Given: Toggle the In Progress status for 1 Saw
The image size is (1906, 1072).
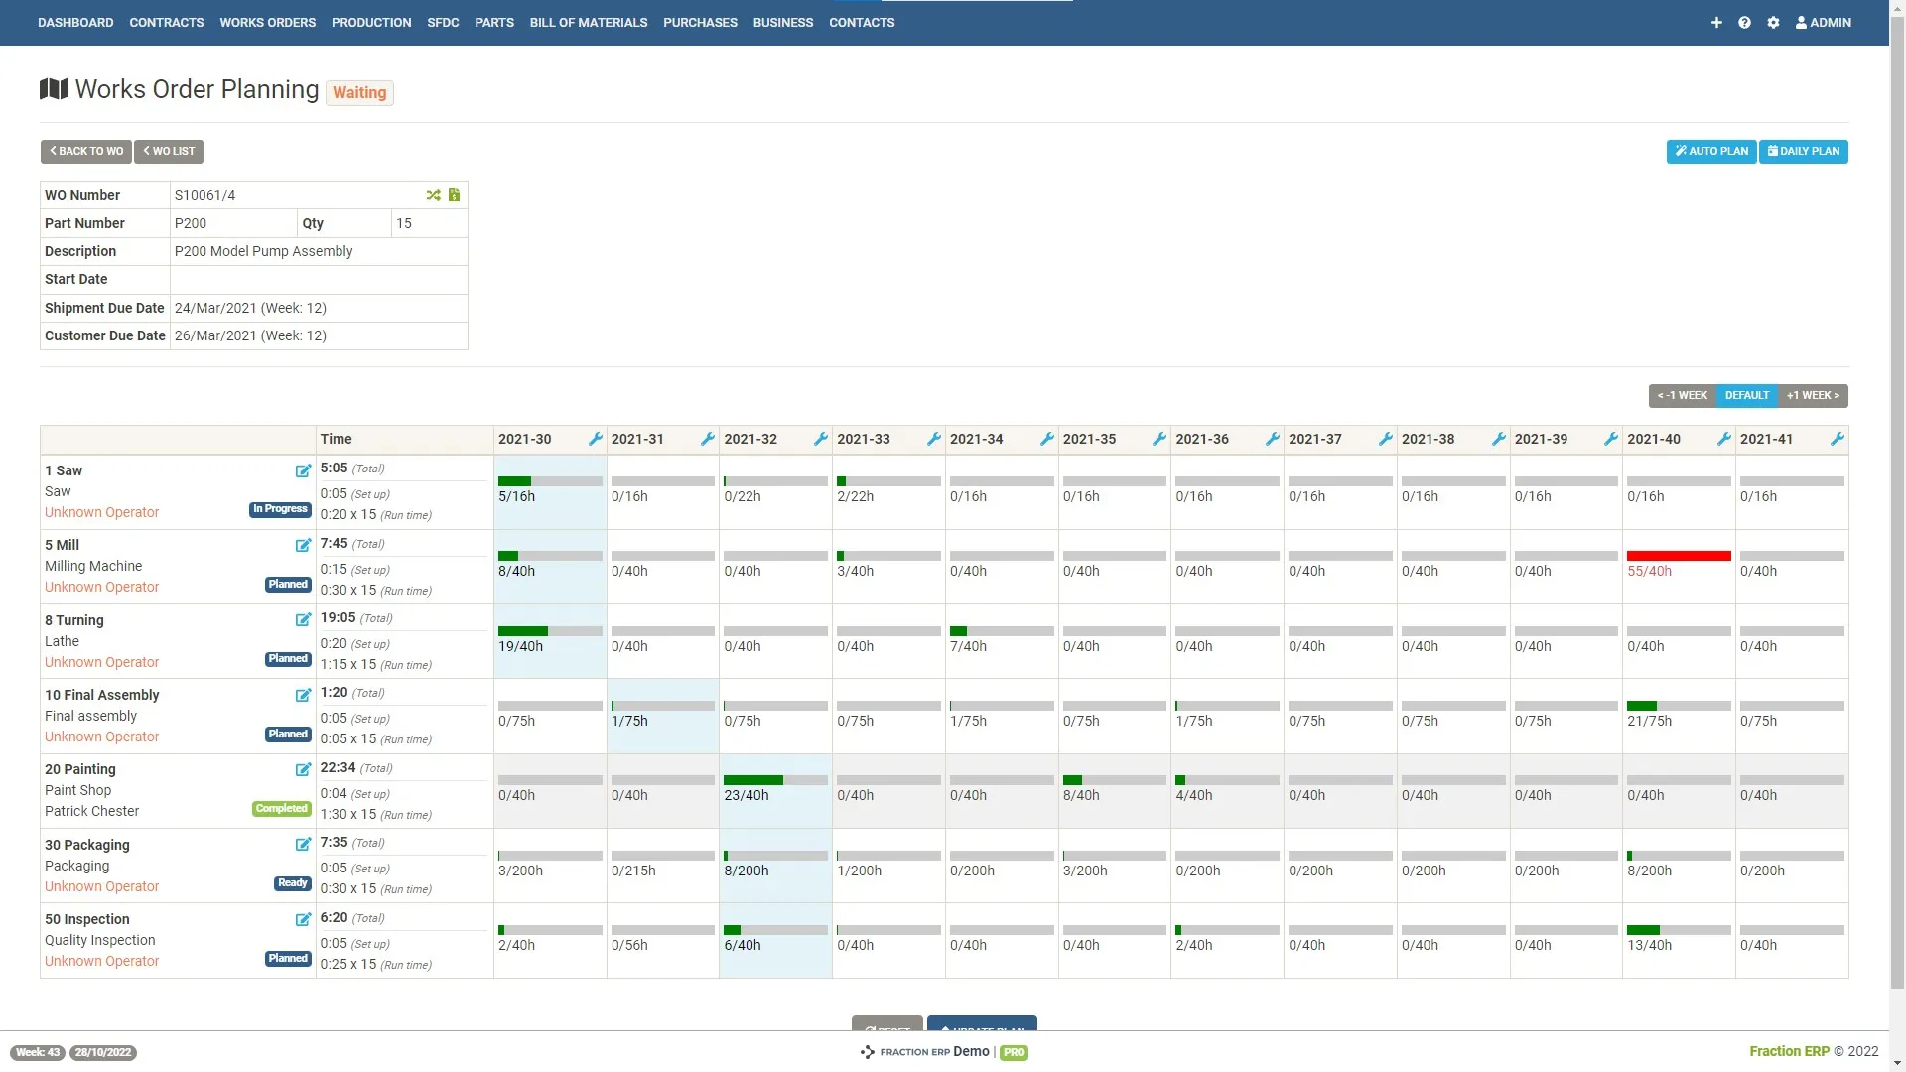Looking at the screenshot, I should pos(280,508).
